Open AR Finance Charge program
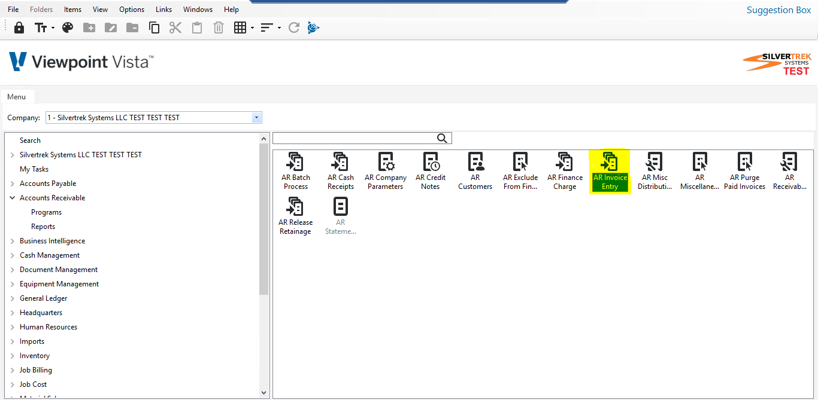 point(565,171)
